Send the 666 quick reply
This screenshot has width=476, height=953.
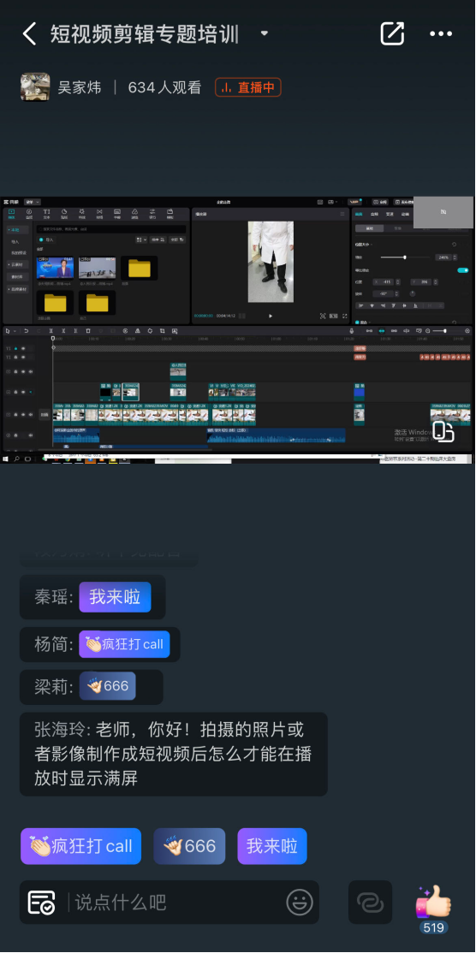pos(189,846)
